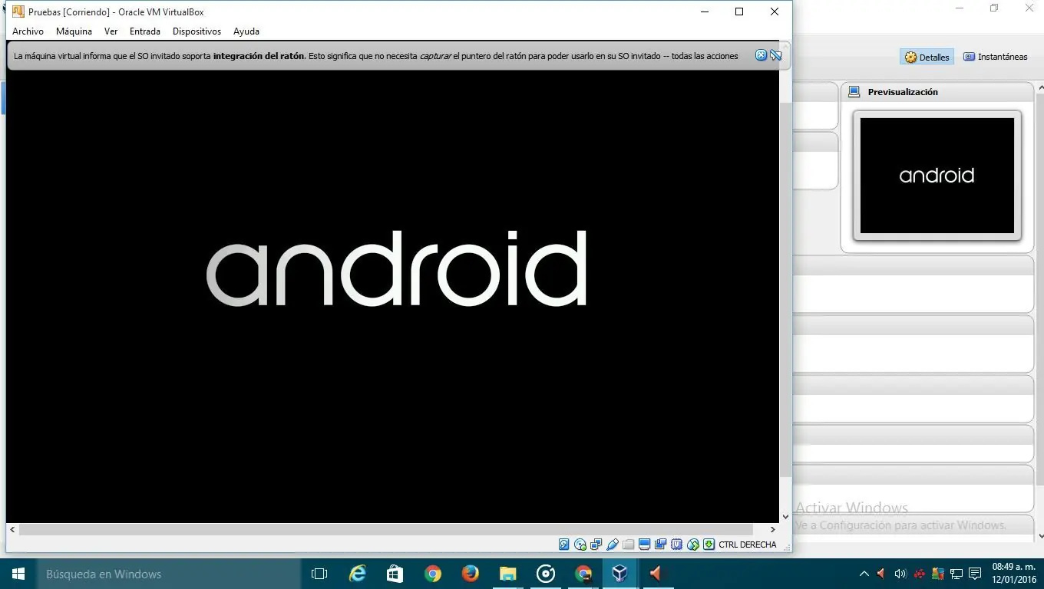Viewport: 1044px width, 589px height.
Task: Click the orange speaker tray icon
Action: point(881,574)
